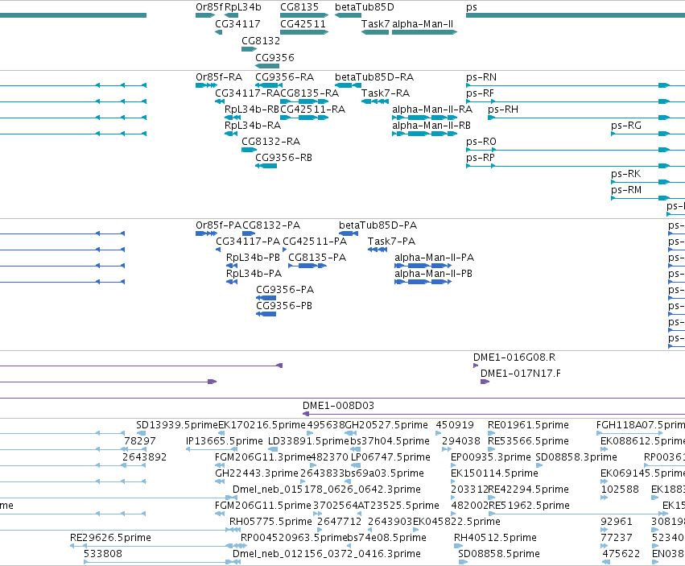Click the CG9356-RA transcript label

click(284, 77)
